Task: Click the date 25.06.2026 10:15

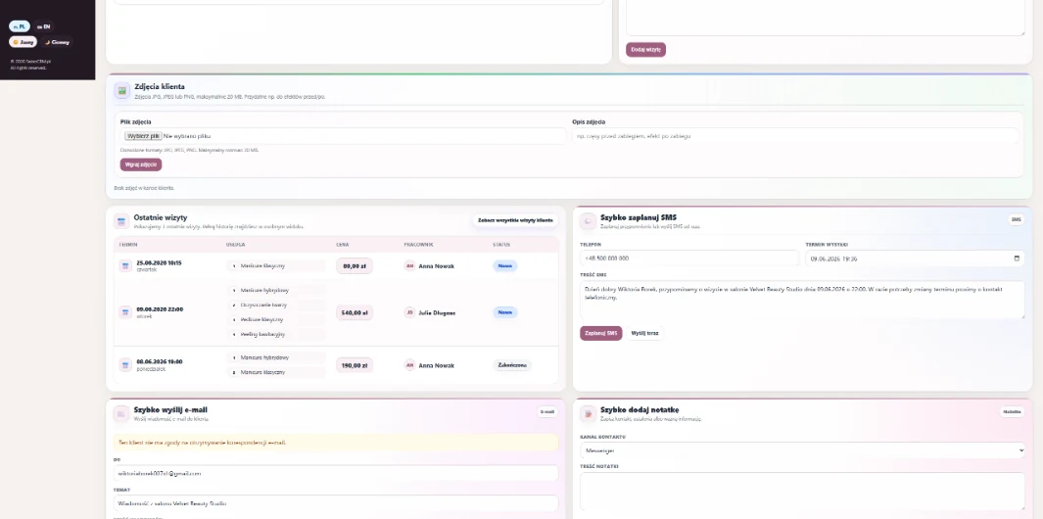Action: tap(159, 262)
